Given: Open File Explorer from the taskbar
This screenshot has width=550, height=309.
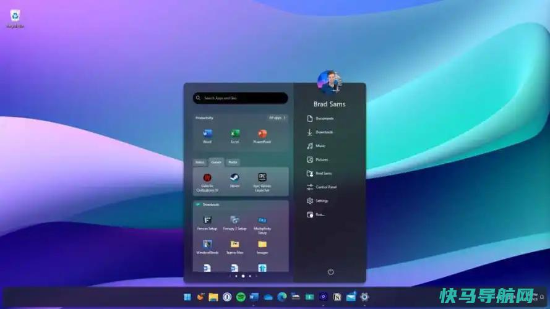Looking at the screenshot, I should point(213,297).
